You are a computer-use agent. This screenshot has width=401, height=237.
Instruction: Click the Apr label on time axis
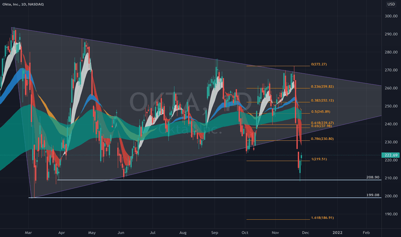coord(62,233)
